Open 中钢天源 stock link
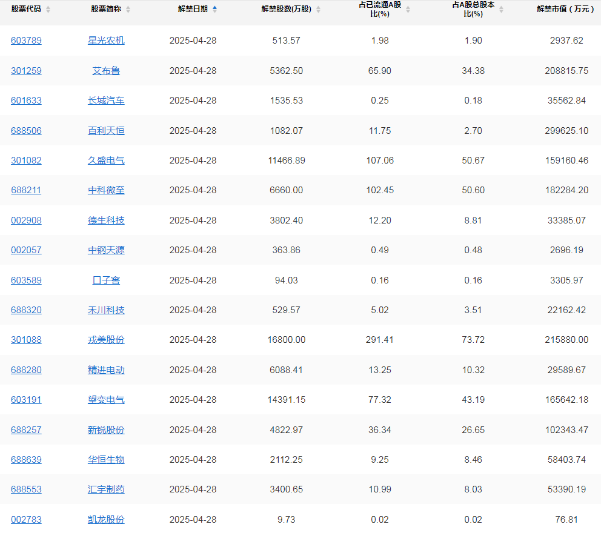The width and height of the screenshot is (601, 533). tap(106, 250)
